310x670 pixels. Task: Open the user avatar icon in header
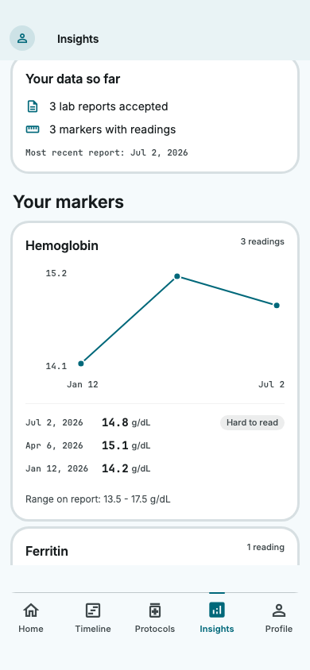(x=22, y=38)
